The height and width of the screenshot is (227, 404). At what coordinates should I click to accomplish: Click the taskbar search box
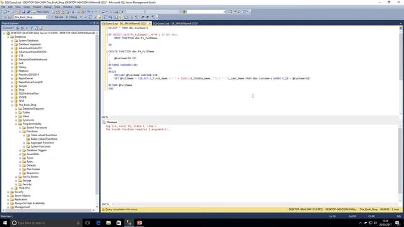pos(46,223)
